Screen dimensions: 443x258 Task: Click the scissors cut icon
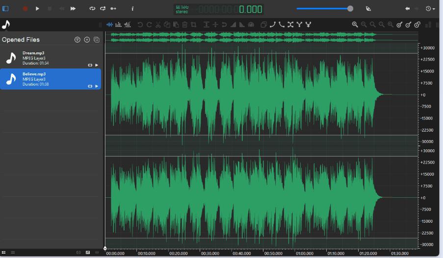(158, 24)
